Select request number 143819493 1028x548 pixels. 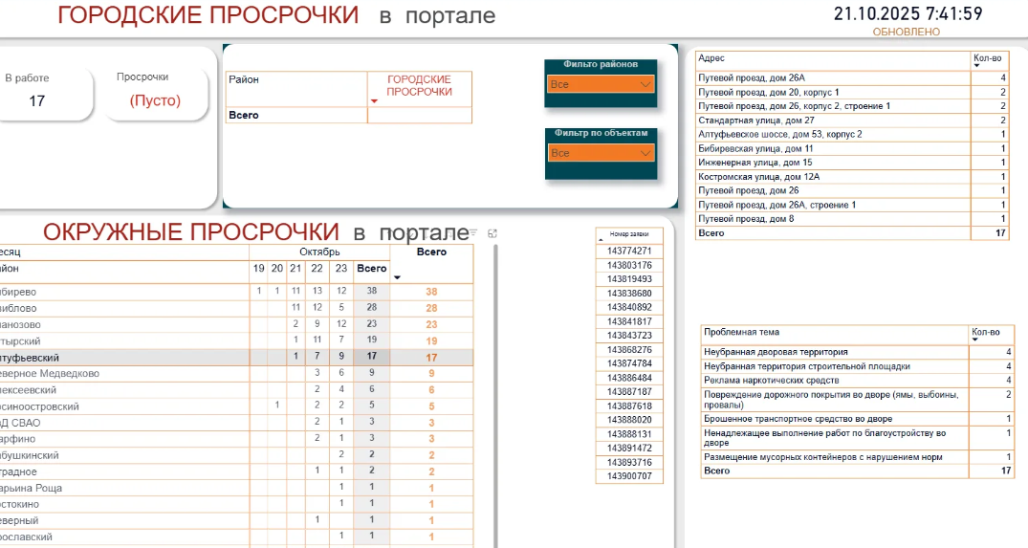[629, 279]
